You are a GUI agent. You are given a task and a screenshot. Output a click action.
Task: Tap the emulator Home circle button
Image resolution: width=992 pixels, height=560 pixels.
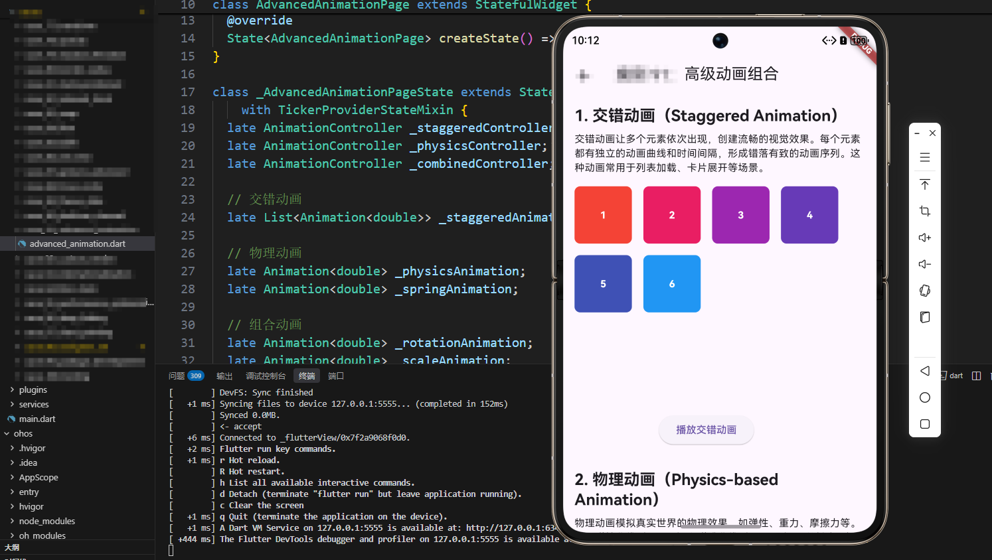[925, 397]
